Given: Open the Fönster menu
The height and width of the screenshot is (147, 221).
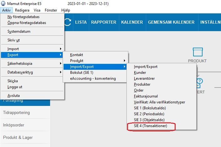Looking at the screenshot, I should [x=51, y=10].
